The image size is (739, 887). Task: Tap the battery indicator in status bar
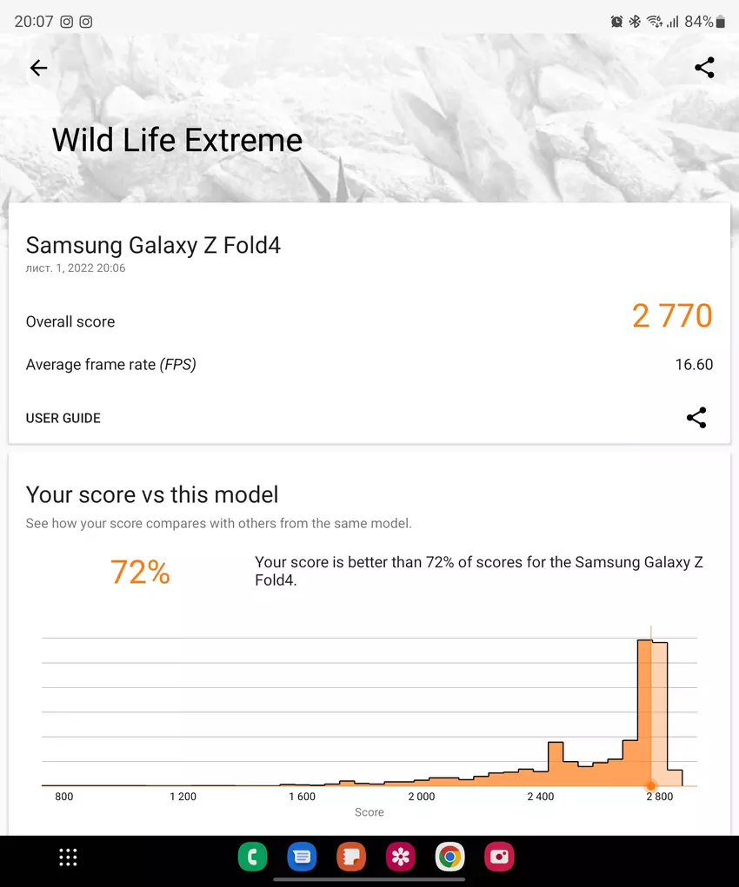(x=720, y=22)
